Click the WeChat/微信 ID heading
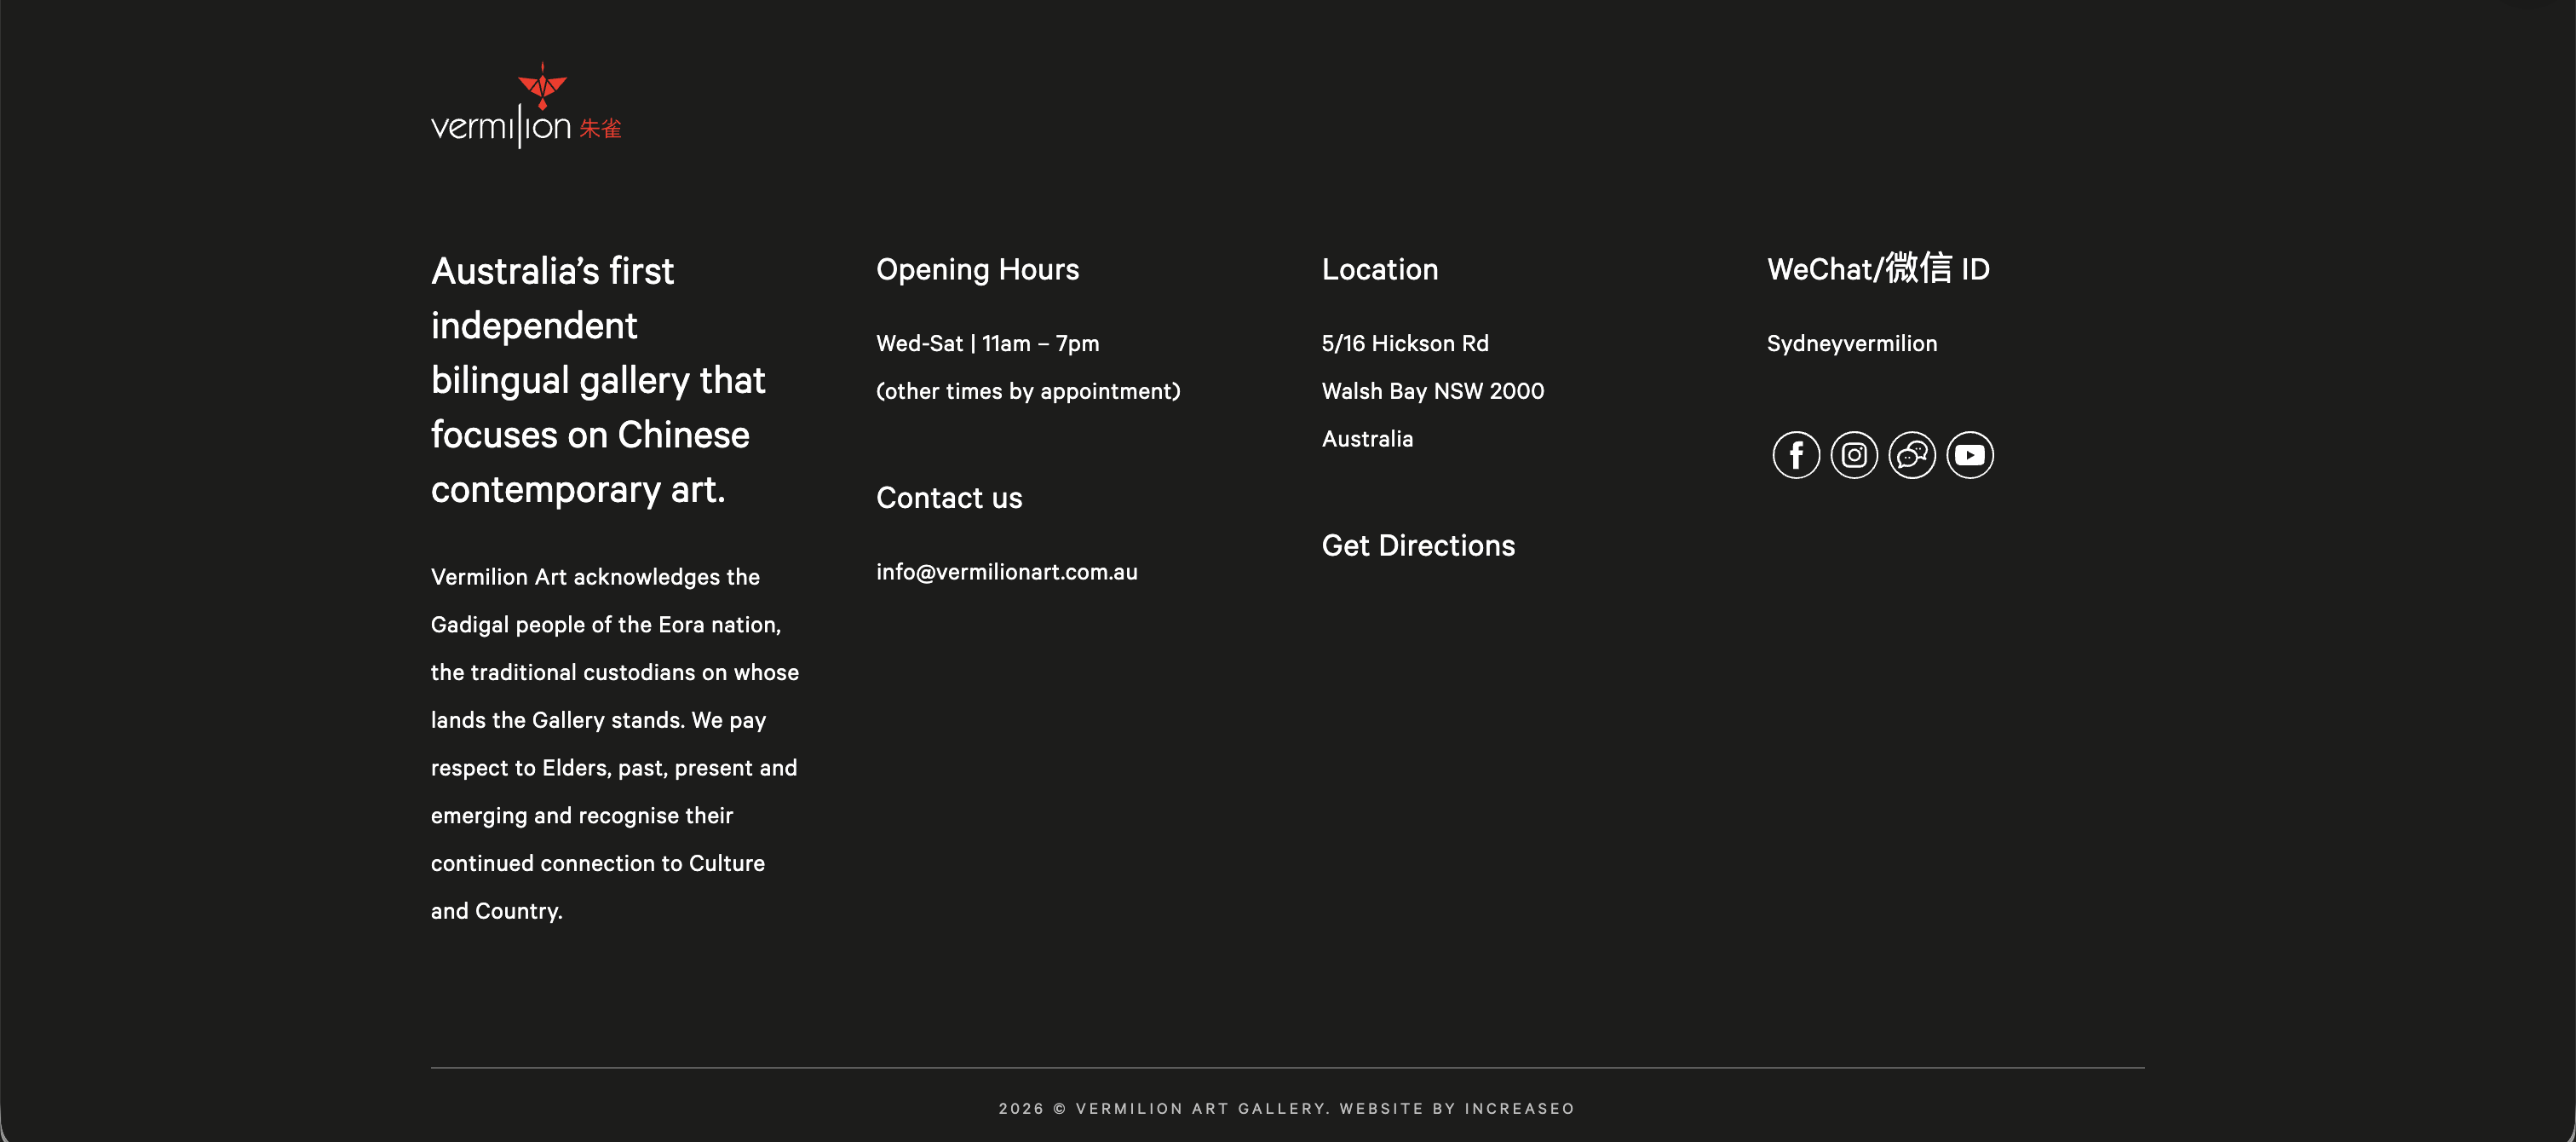 pos(1877,269)
